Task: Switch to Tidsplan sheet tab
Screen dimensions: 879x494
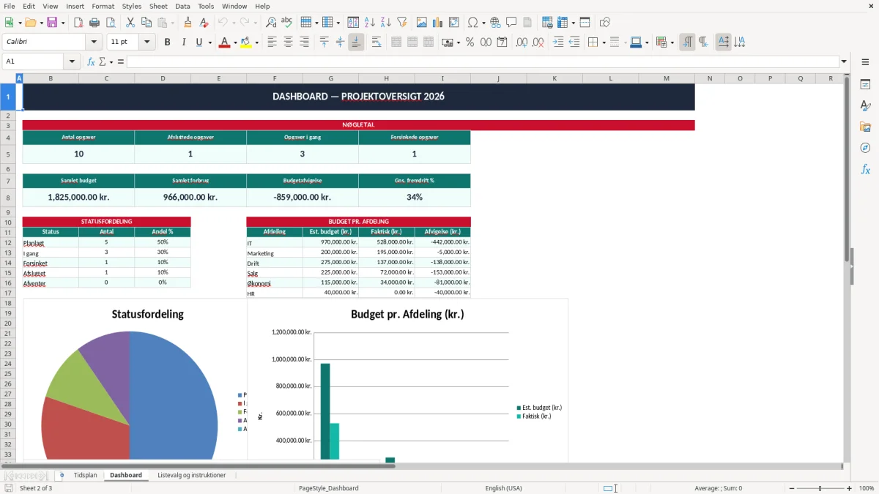Action: click(85, 475)
